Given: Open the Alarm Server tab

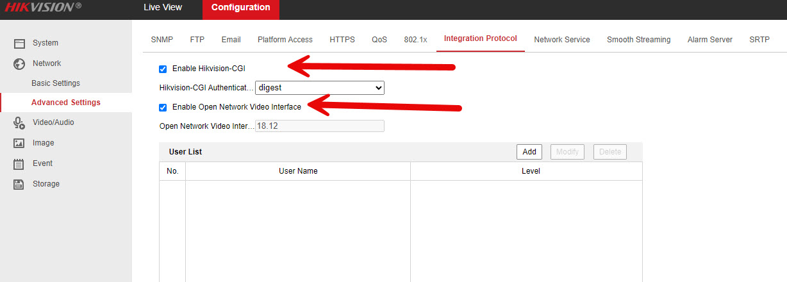Looking at the screenshot, I should [710, 40].
